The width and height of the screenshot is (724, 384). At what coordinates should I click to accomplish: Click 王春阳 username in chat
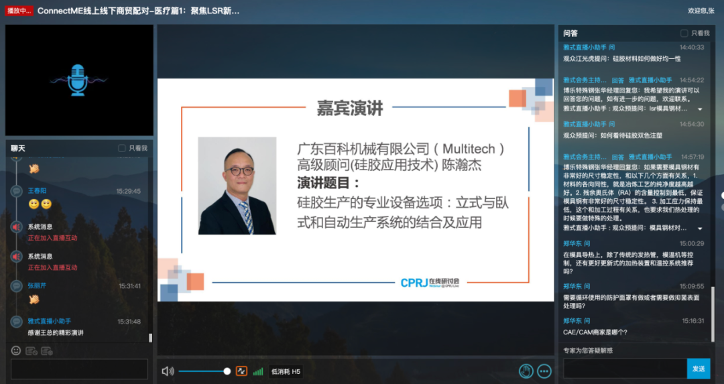point(37,190)
